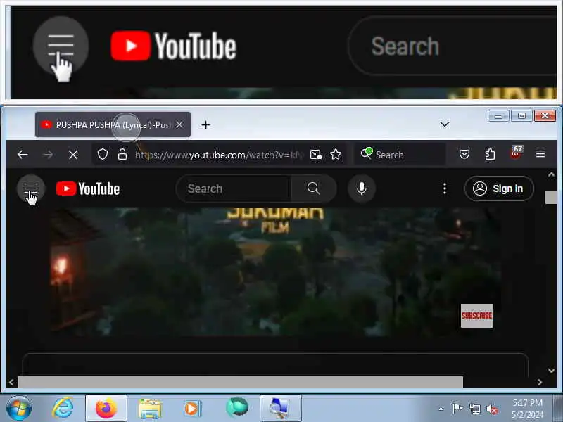This screenshot has height=422, width=563.
Task: Open Firefox application hamburger menu
Action: (540, 154)
